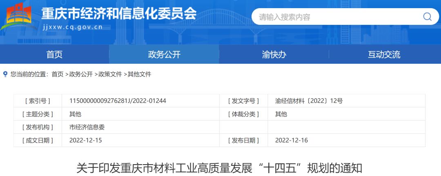
Task: Open the 政务公开 navigation tab
Action: (164, 54)
